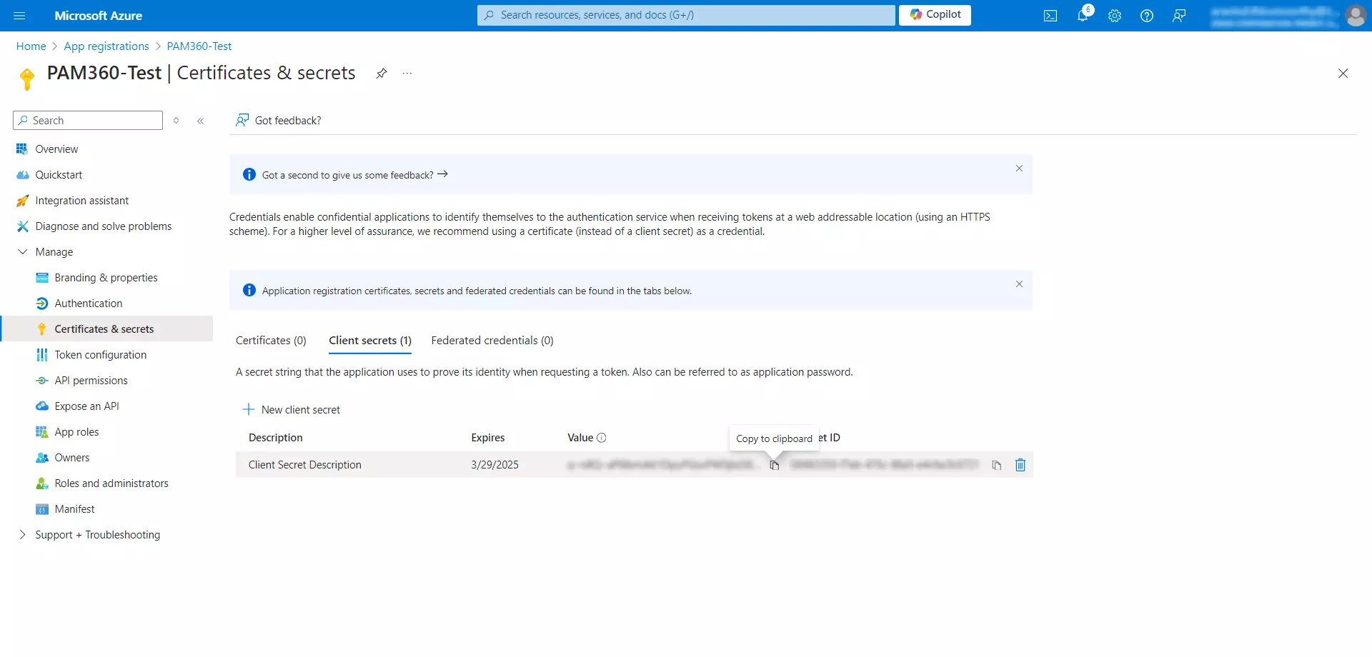Focus the sidebar Search field

pos(88,120)
